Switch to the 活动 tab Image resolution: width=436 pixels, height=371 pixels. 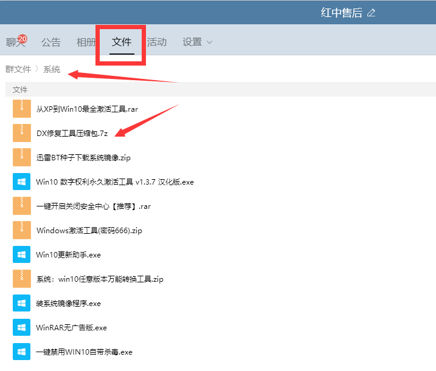tap(157, 43)
